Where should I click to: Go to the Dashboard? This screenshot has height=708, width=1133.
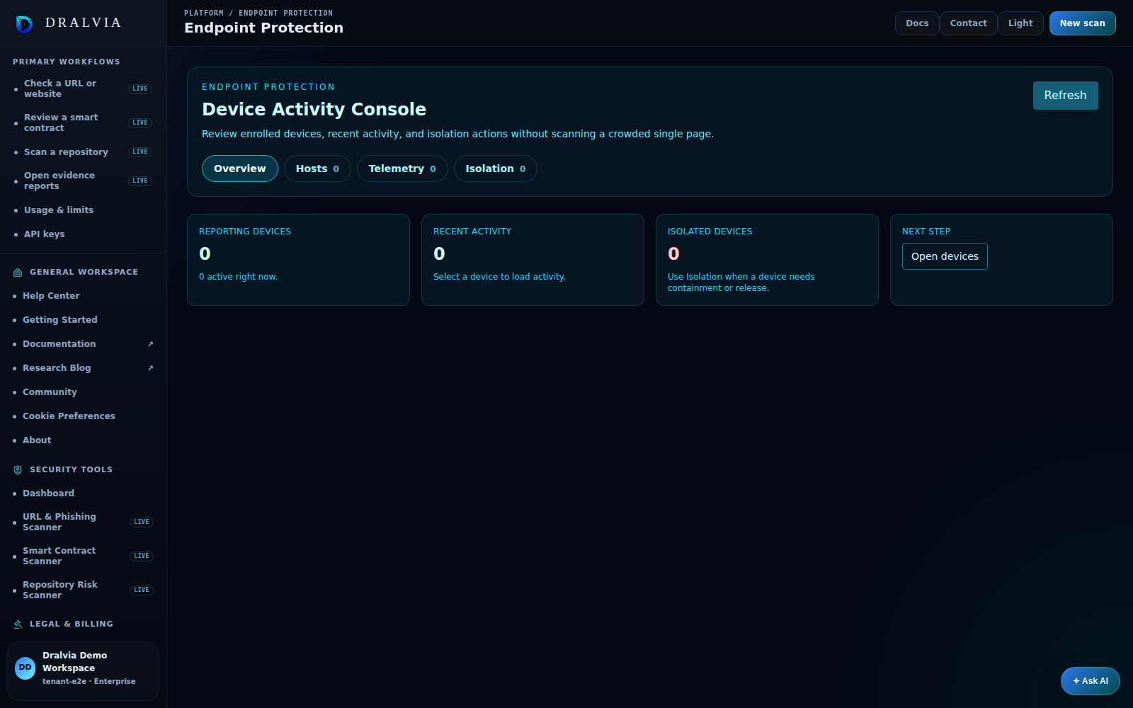(x=83, y=493)
